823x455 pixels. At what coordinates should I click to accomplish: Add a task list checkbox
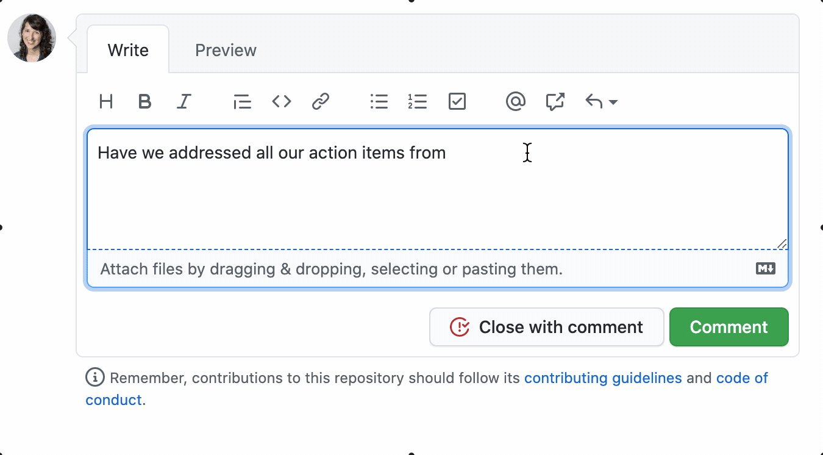457,101
